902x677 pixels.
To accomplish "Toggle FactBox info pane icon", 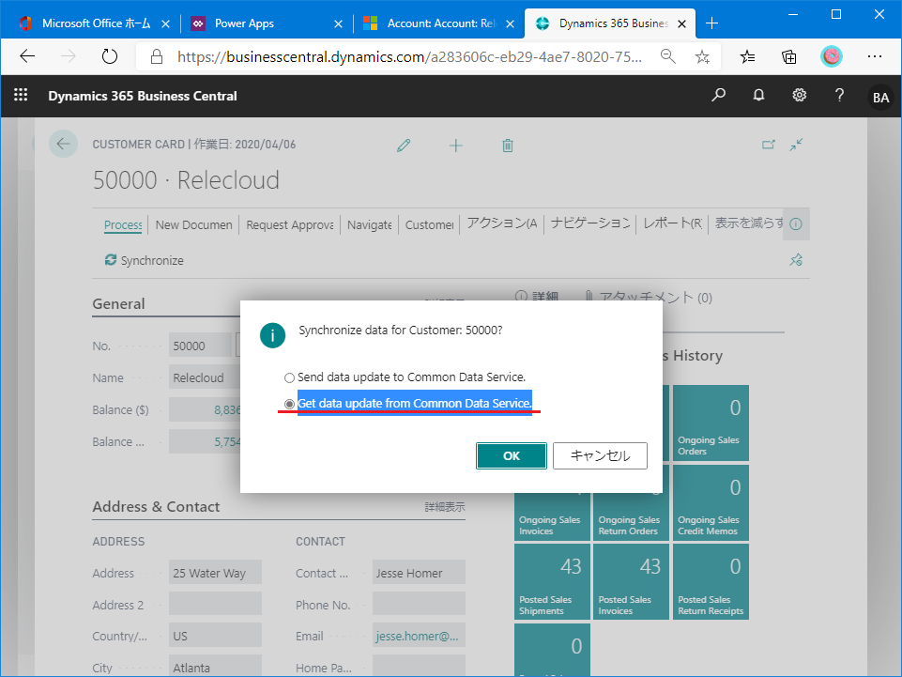I will click(x=796, y=223).
